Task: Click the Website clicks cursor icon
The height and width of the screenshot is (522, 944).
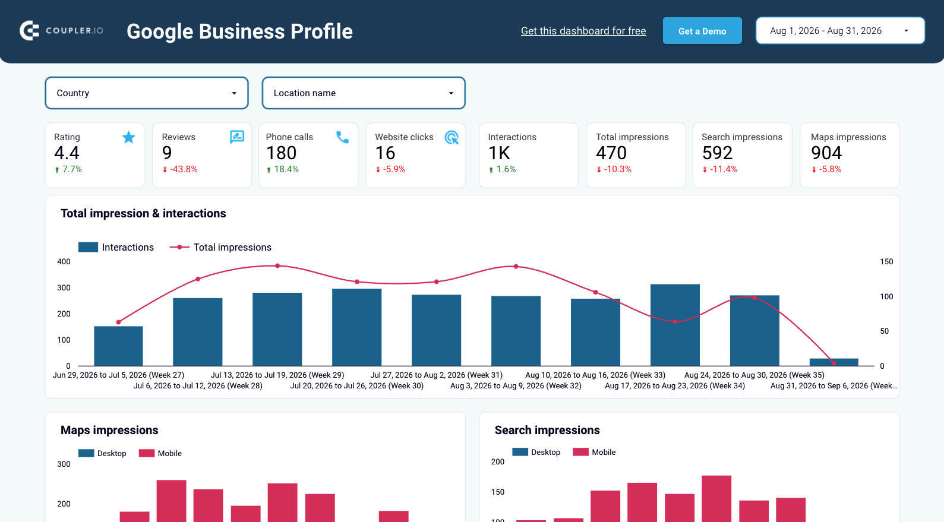Action: click(x=452, y=138)
